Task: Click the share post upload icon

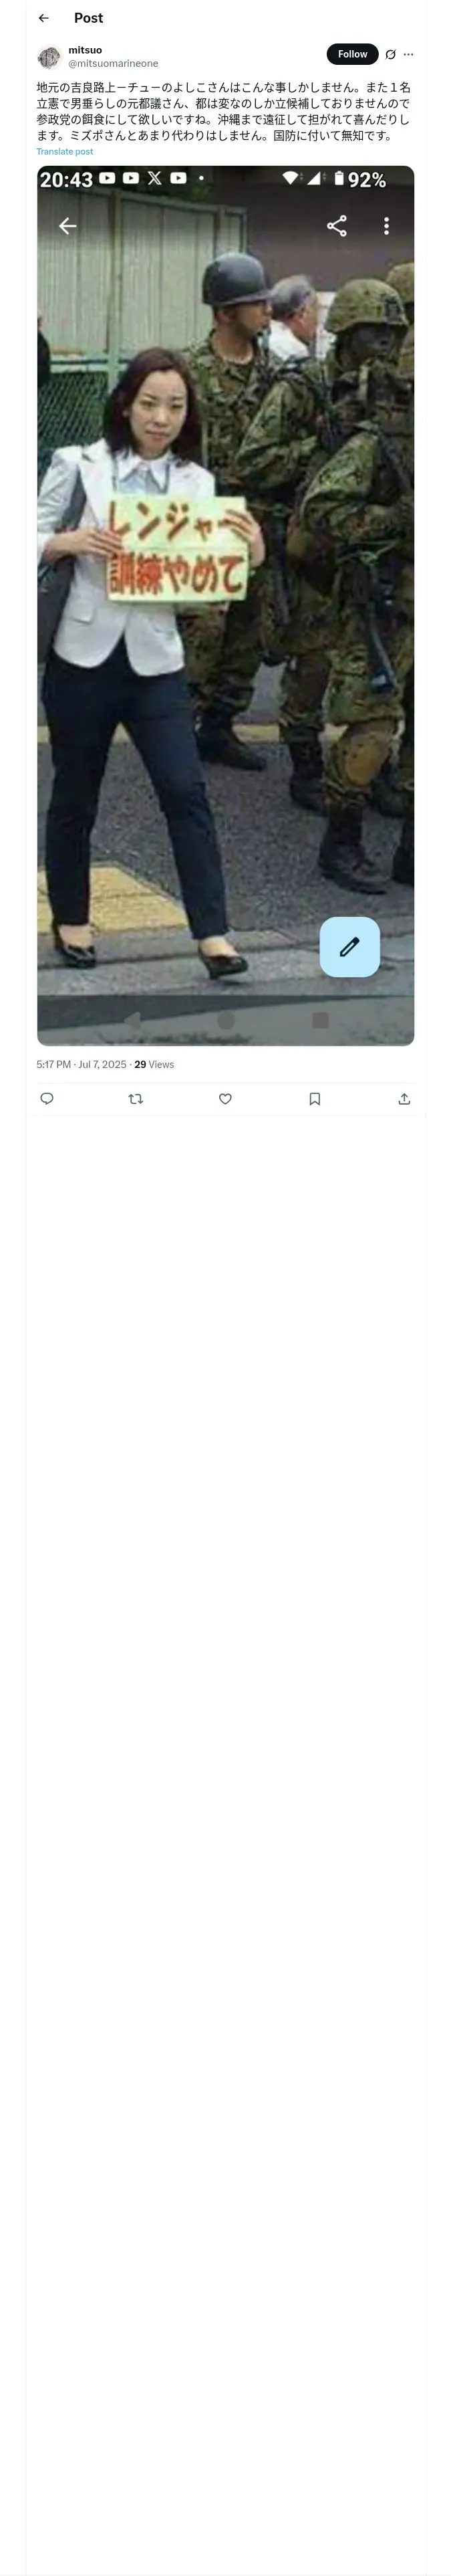Action: [404, 1098]
